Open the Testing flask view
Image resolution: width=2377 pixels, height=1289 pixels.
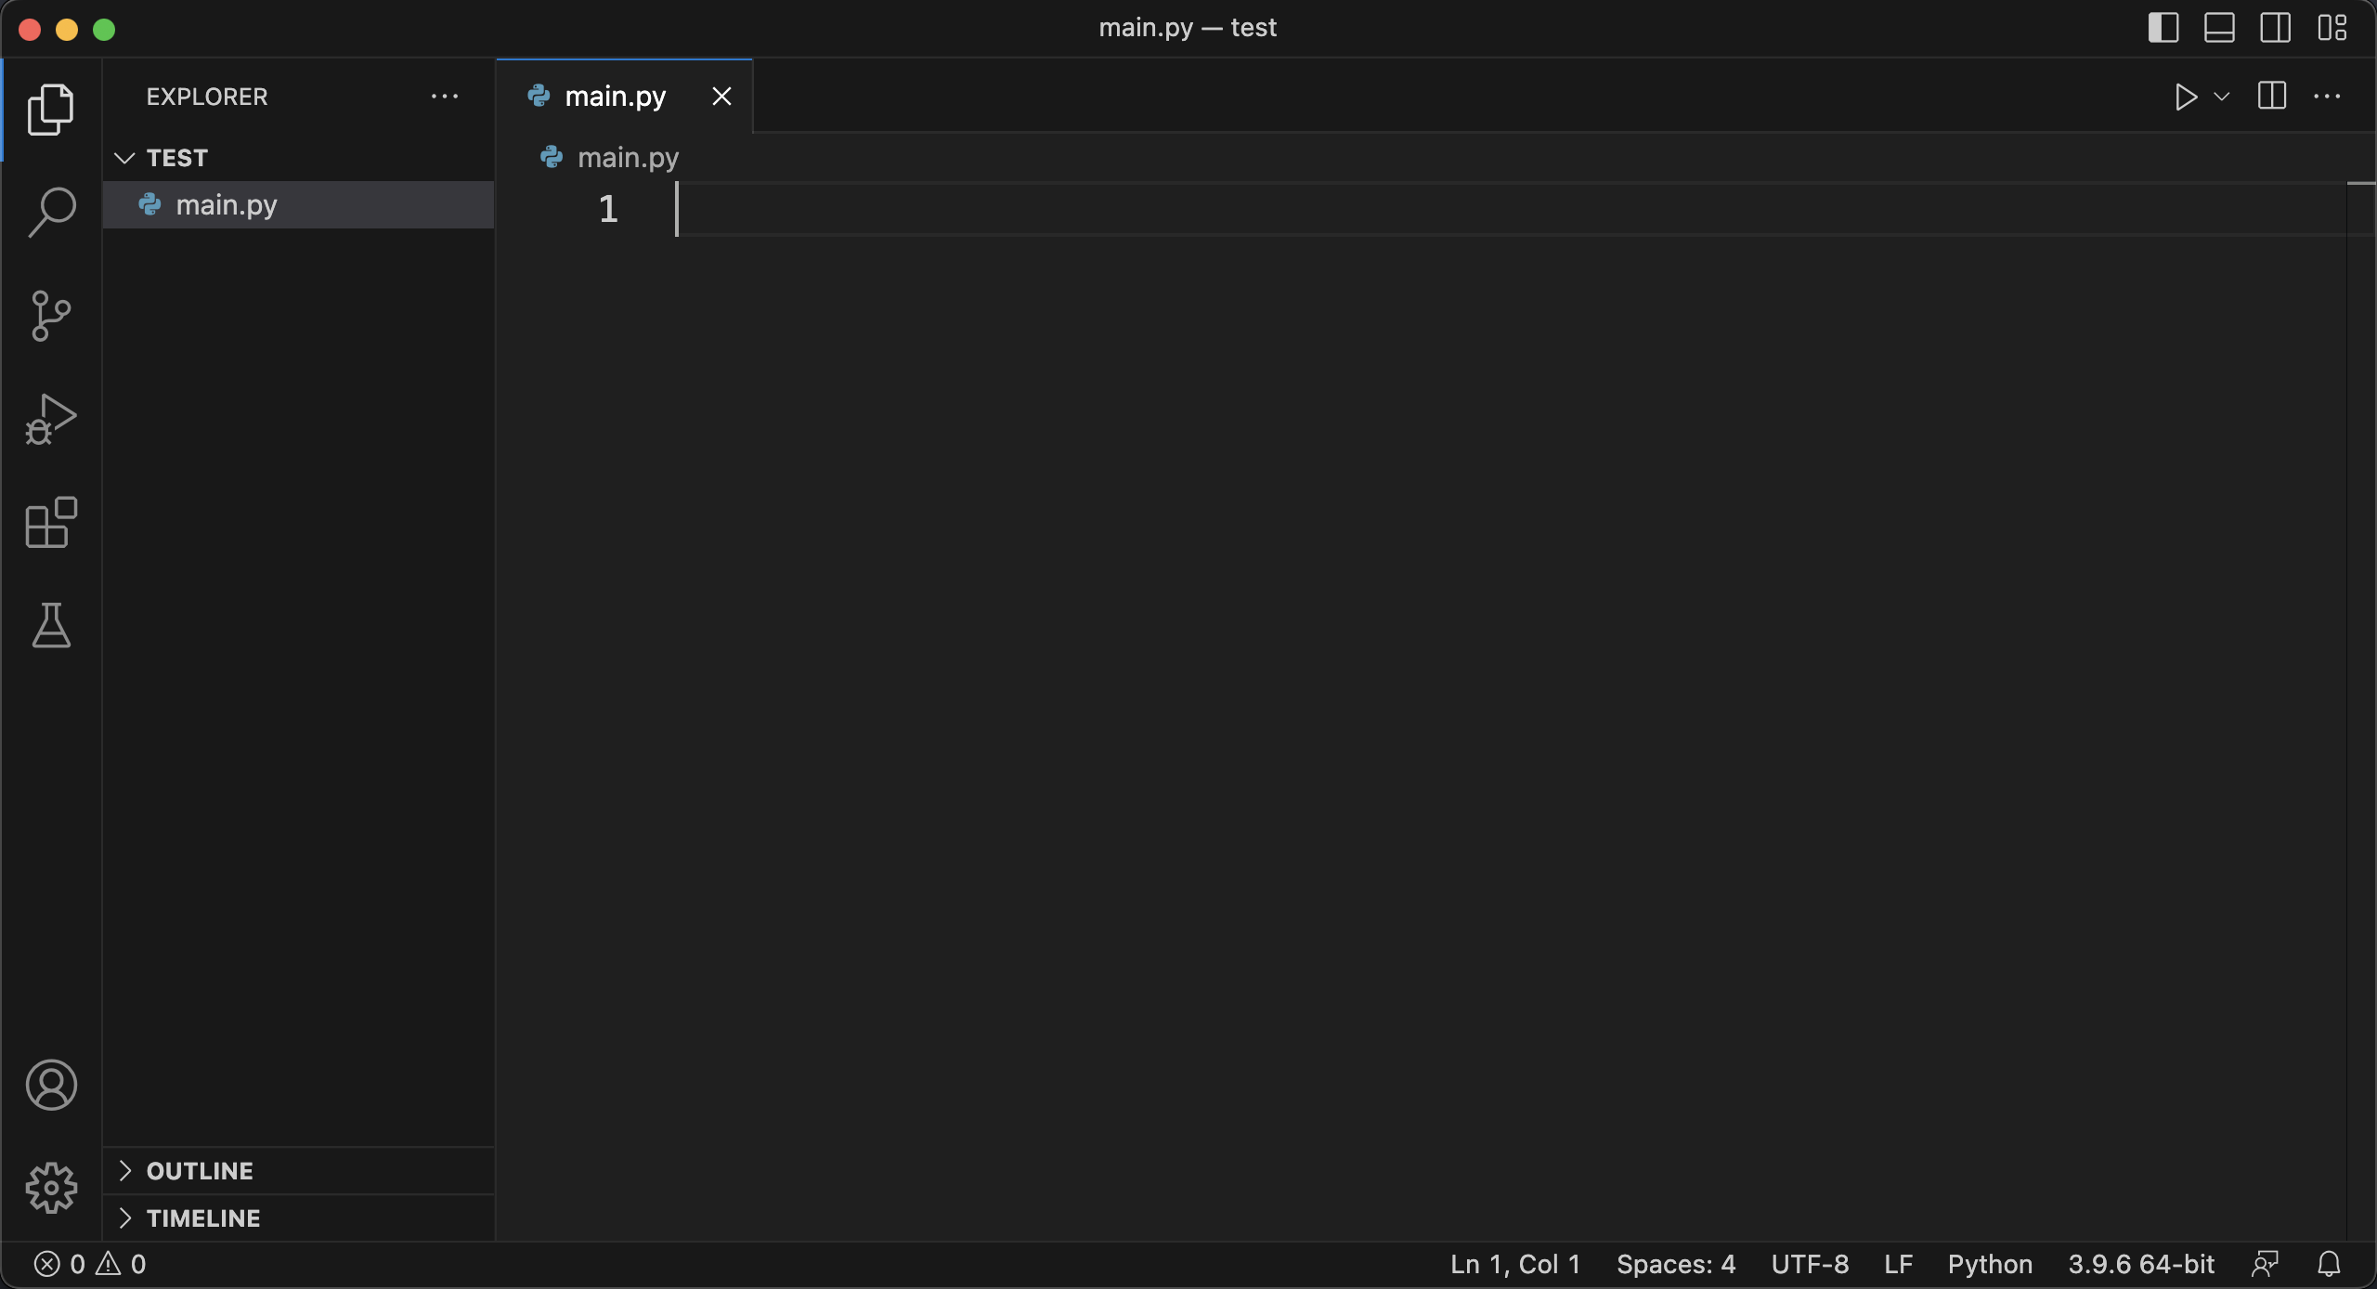coord(51,626)
